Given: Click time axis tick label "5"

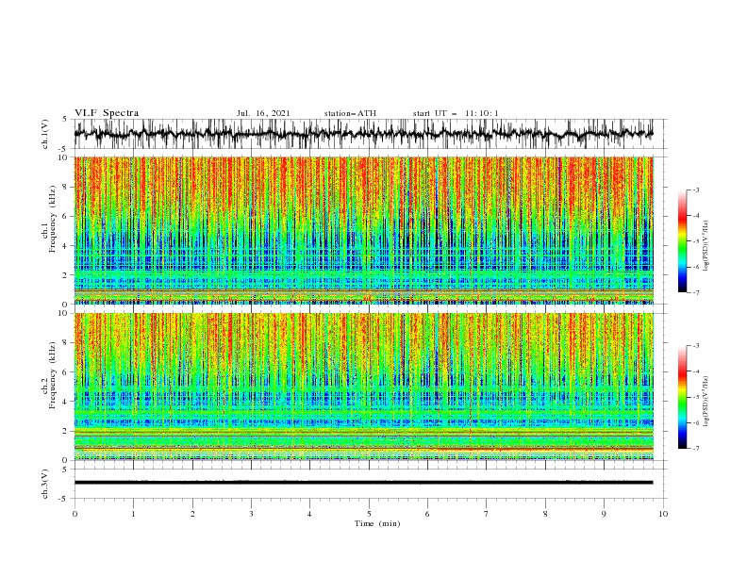Looking at the screenshot, I should coord(369,514).
